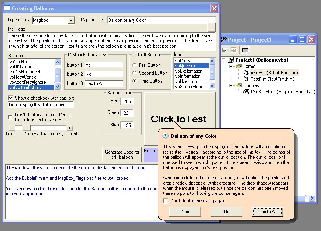Click the MsgBoxFlags module icon
This screenshot has width=321, height=231.
[x=246, y=92]
